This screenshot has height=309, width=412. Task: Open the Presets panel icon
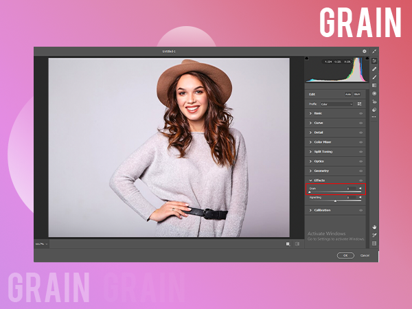click(x=374, y=110)
